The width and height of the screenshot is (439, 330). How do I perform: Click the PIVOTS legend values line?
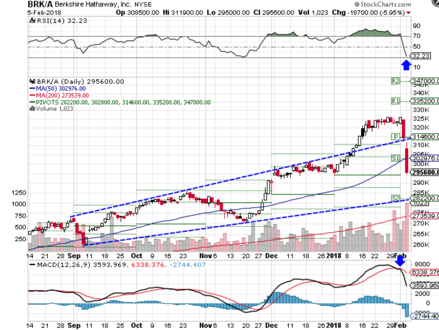pyautogui.click(x=123, y=102)
